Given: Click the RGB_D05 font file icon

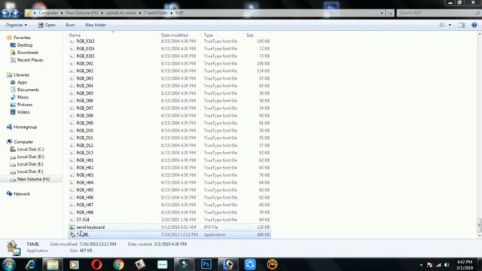Looking at the screenshot, I should click(x=72, y=93).
